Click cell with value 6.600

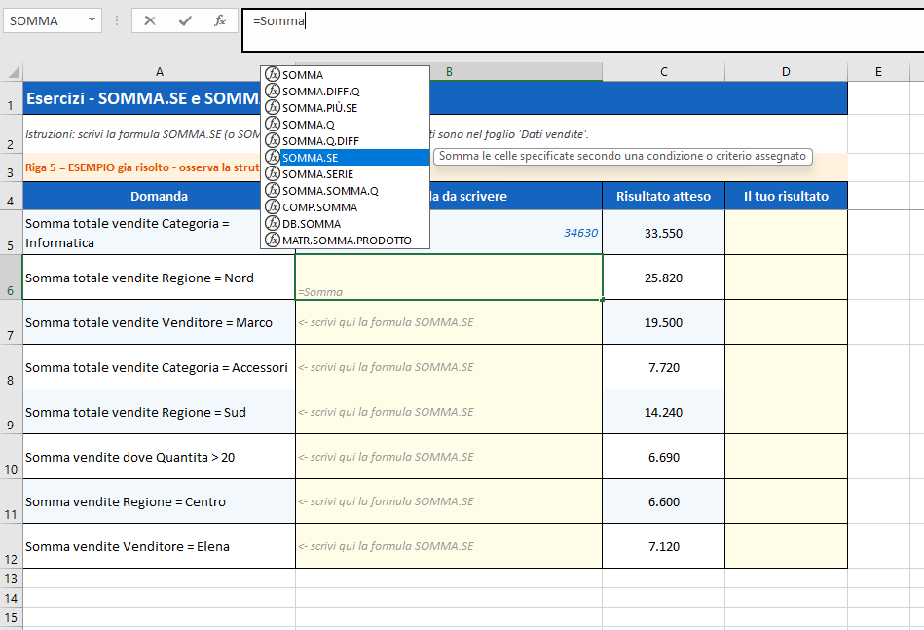(x=663, y=501)
